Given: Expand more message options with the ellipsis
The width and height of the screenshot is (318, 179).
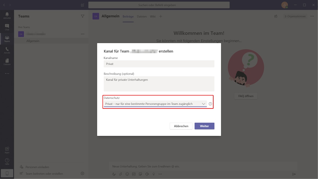Looking at the screenshot, I should coord(160,174).
